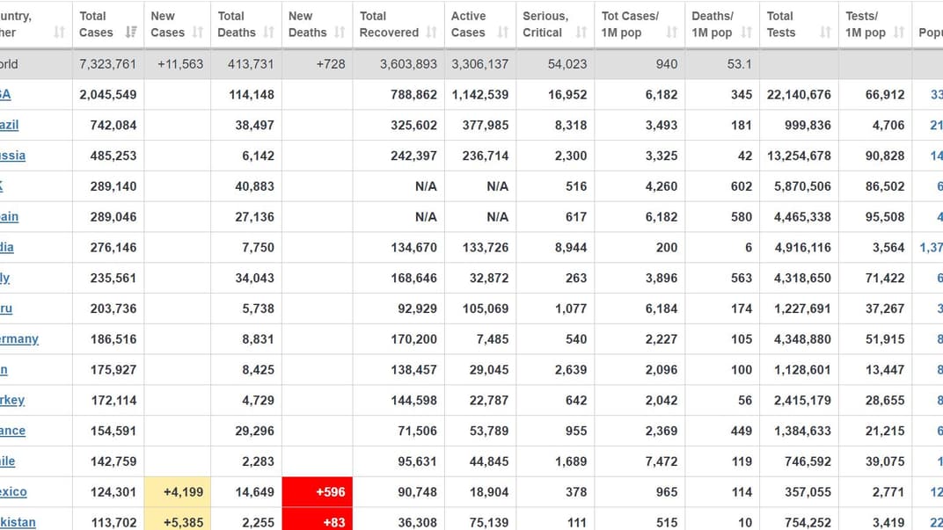This screenshot has width=943, height=530.
Task: Click sort arrows in Total Deaths header
Action: click(268, 33)
